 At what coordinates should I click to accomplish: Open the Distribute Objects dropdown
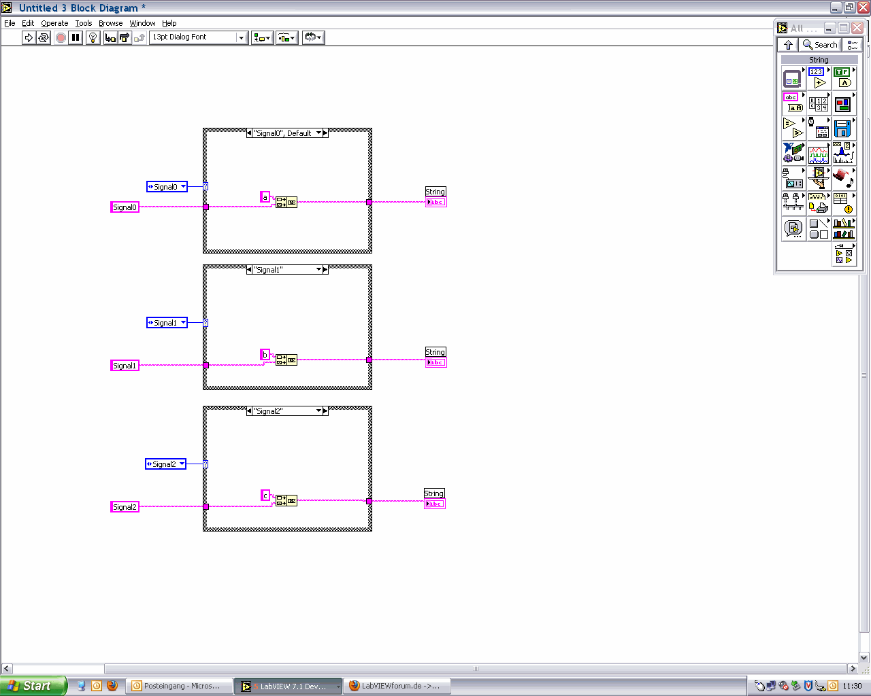click(286, 37)
